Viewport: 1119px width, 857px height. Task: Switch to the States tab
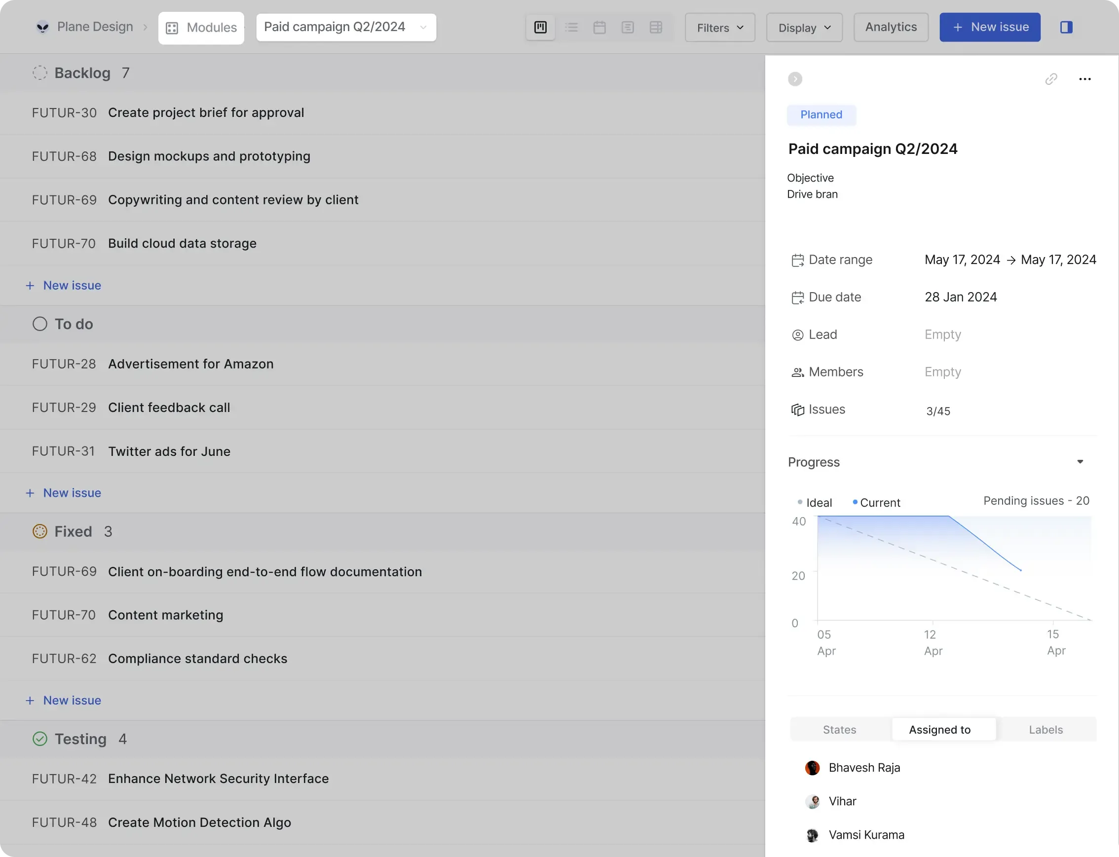840,730
